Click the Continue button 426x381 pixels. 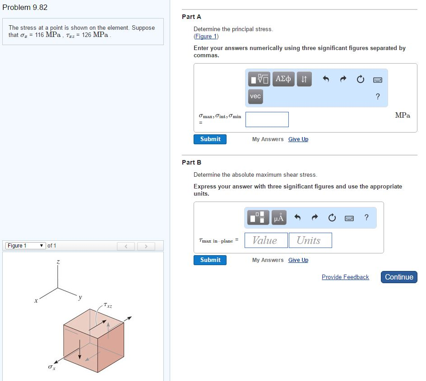click(x=399, y=277)
